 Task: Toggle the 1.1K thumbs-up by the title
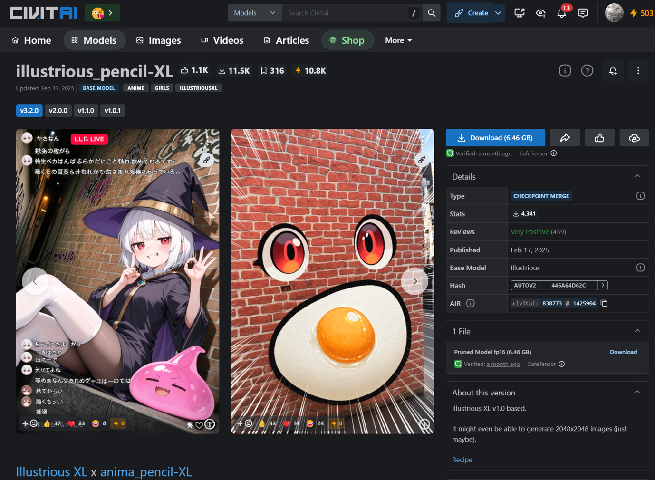[x=194, y=71]
